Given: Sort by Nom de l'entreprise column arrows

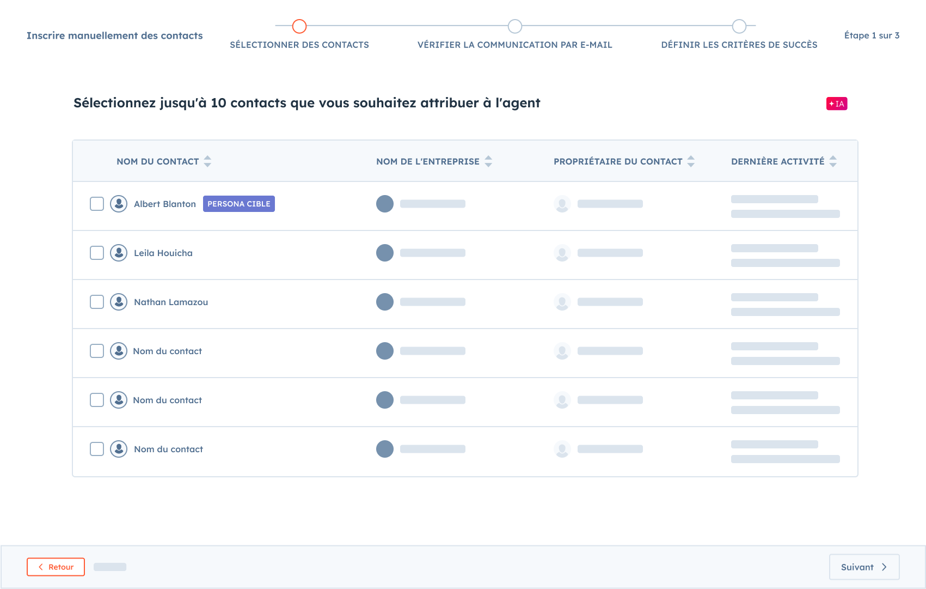Looking at the screenshot, I should pos(488,161).
